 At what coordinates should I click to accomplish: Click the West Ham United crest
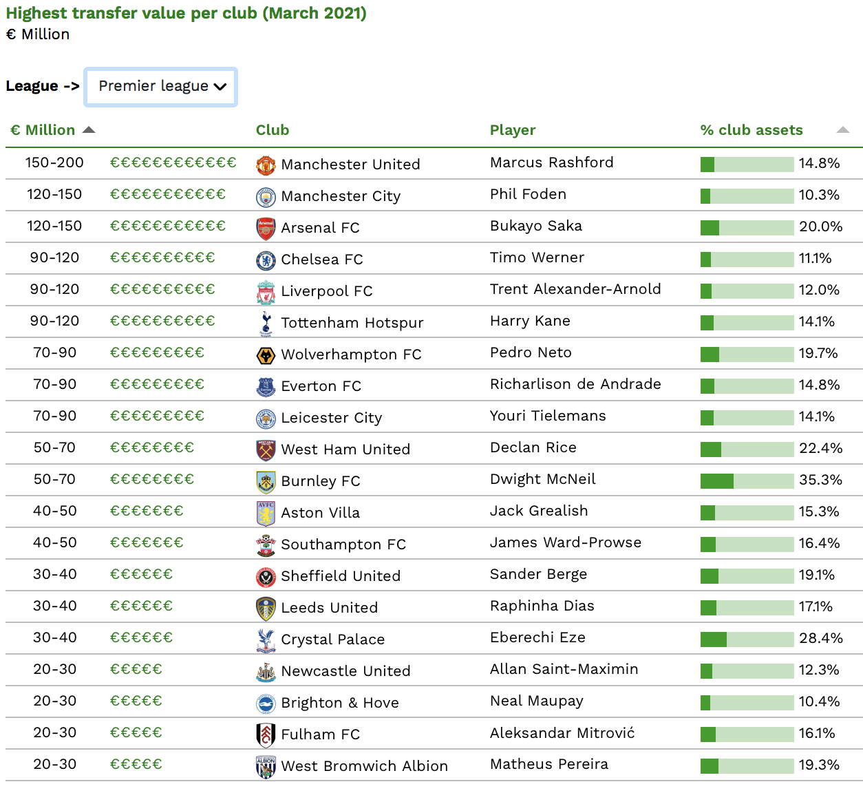coord(266,450)
